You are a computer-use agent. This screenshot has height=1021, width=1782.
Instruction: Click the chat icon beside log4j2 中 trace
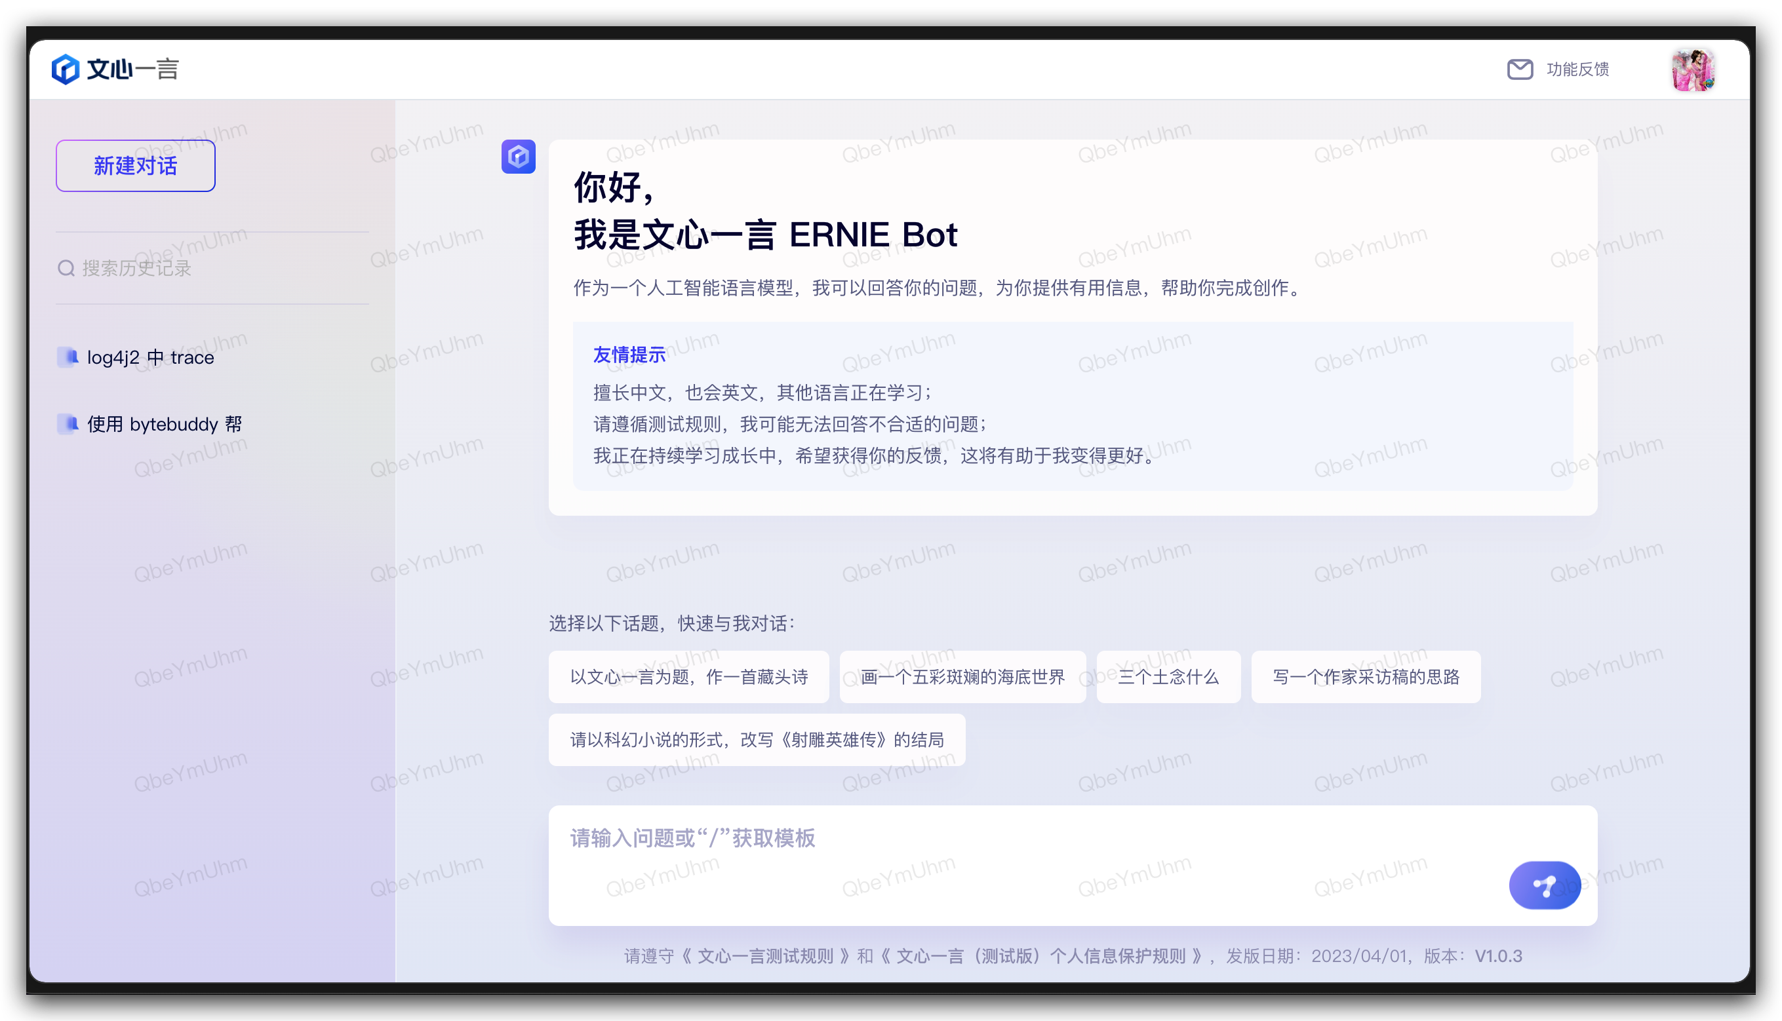click(x=68, y=357)
